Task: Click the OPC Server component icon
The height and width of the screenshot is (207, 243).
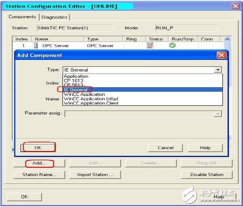Action: [x=36, y=45]
